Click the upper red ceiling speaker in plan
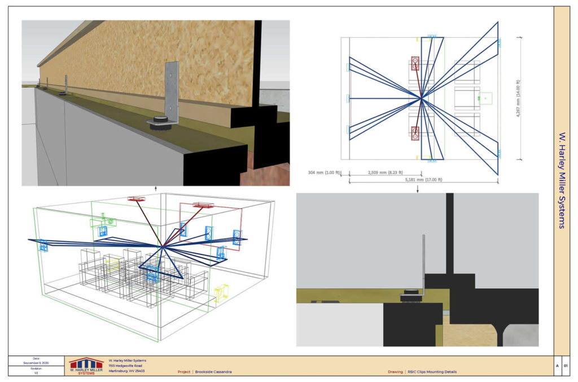Viewport: 578px width, 382px height. tap(415, 62)
